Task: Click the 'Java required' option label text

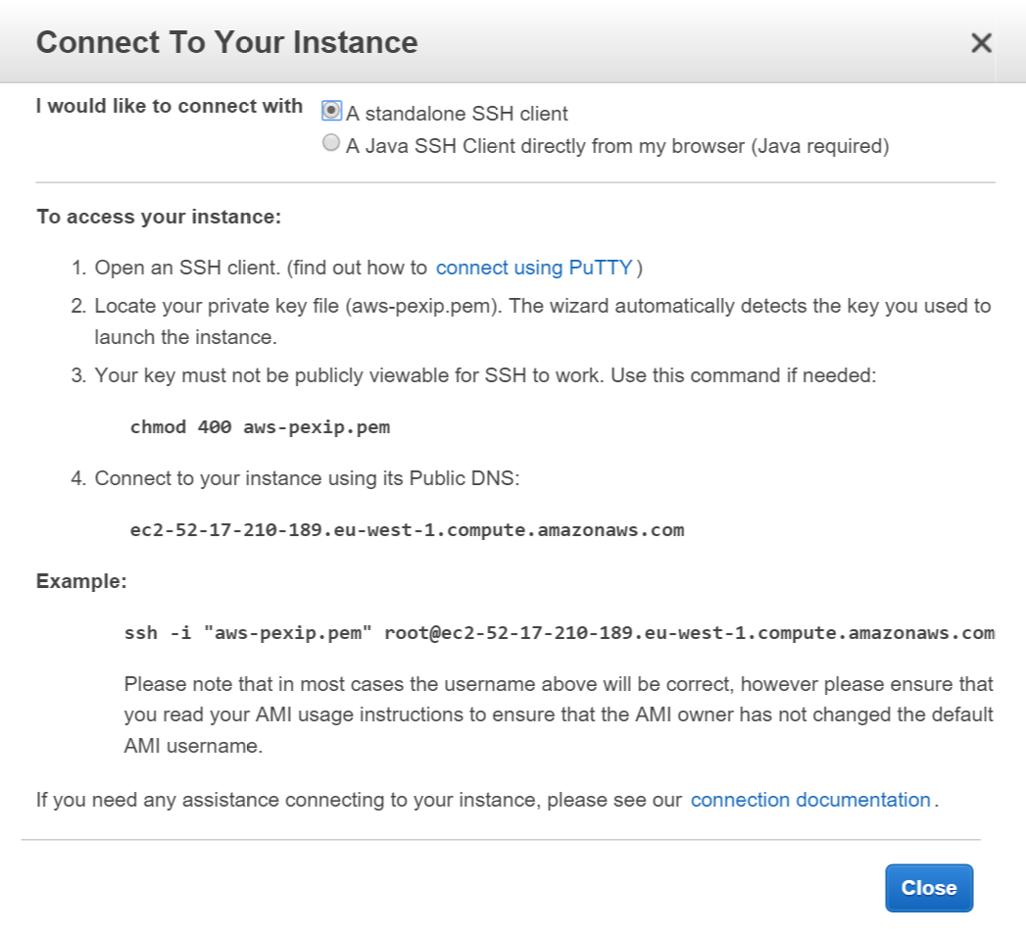Action: 617,147
